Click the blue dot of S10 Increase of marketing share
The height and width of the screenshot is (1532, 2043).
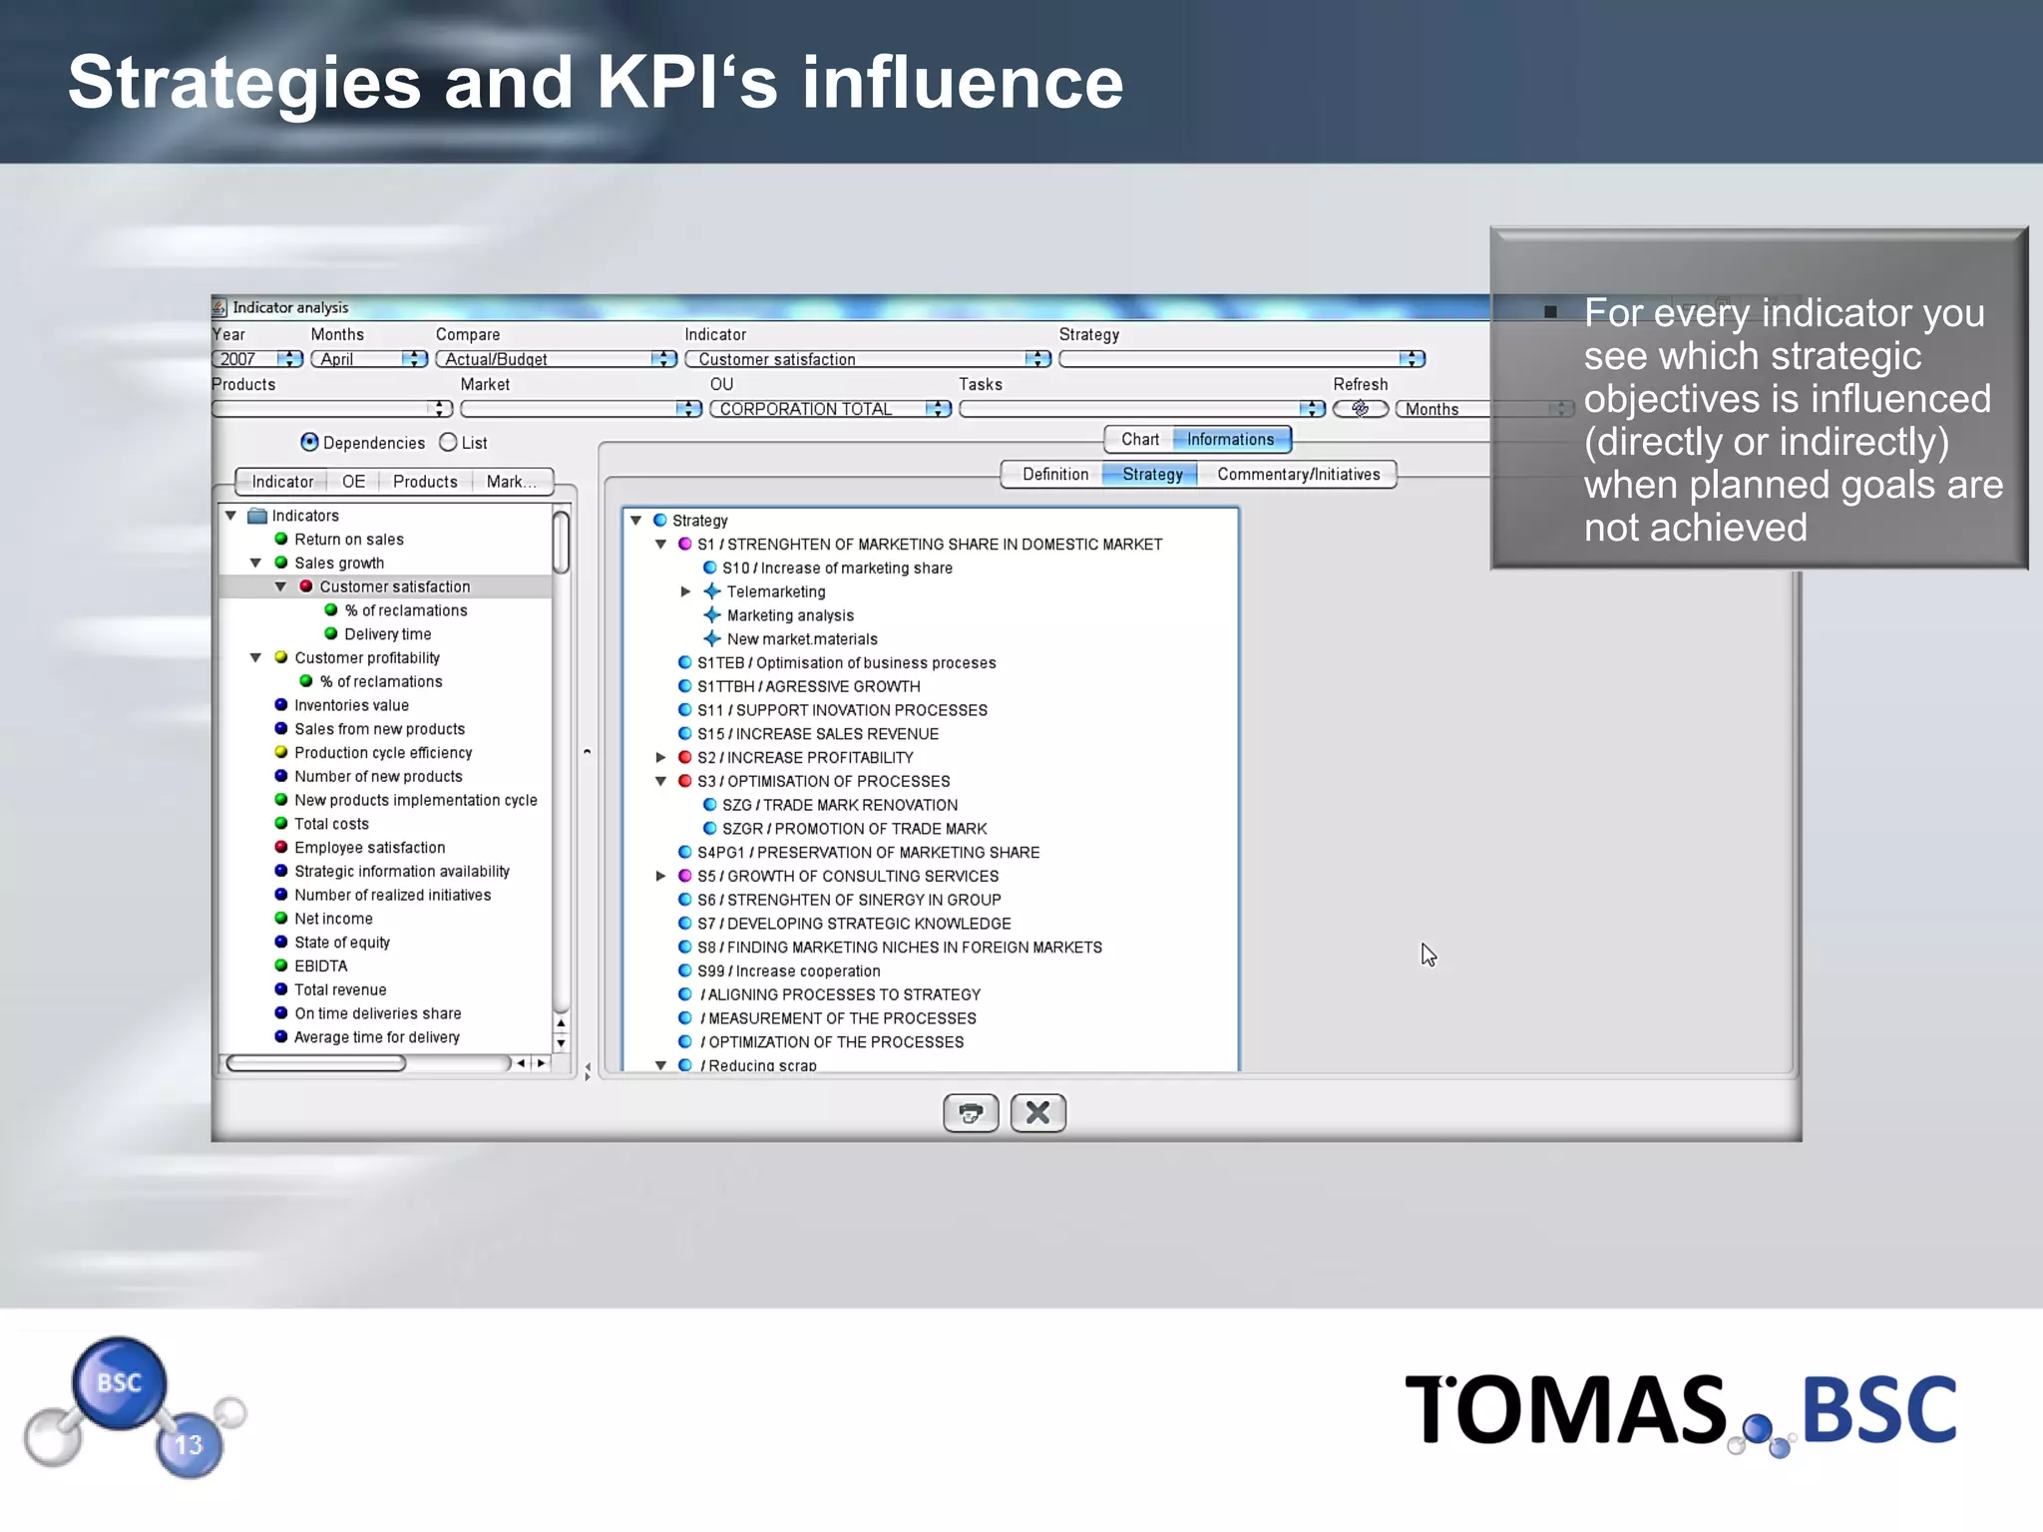click(x=710, y=568)
